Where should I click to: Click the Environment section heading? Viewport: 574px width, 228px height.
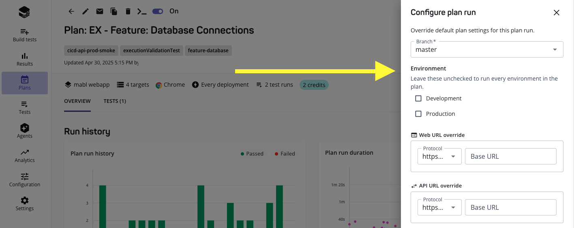(428, 69)
